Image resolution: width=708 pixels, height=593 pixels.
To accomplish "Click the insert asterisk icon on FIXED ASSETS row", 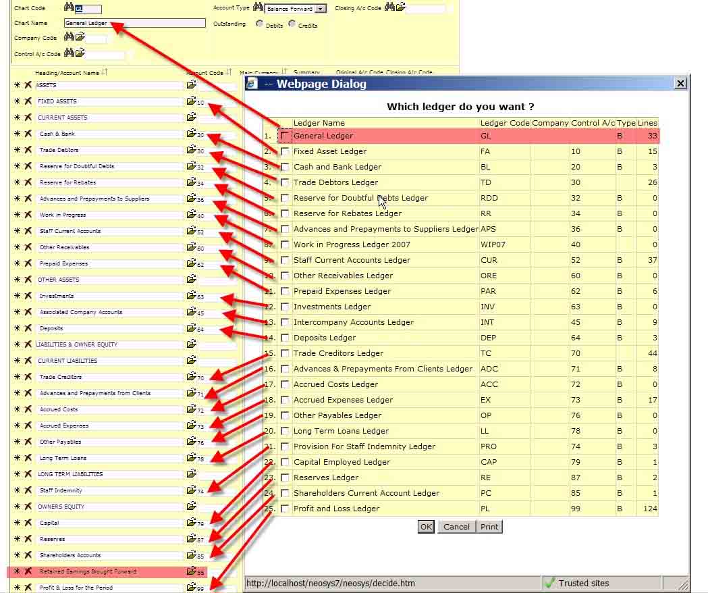I will (18, 101).
